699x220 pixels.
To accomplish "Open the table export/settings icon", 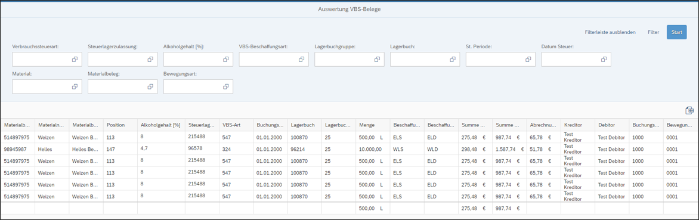I will [689, 110].
